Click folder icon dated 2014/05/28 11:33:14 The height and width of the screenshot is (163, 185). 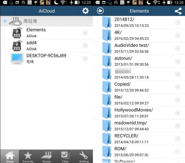point(107,74)
